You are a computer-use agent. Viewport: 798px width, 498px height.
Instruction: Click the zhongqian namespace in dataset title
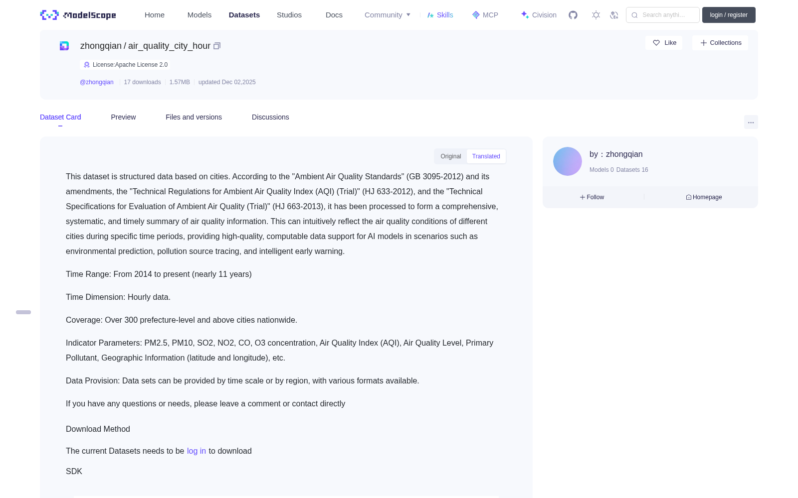[101, 46]
